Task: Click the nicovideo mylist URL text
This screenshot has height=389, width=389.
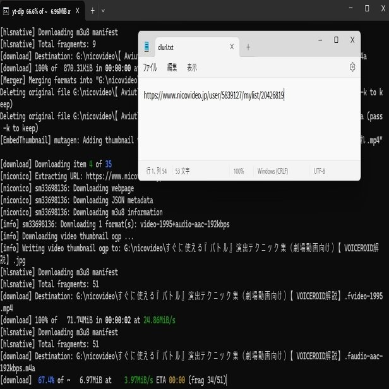Action: pyautogui.click(x=213, y=95)
